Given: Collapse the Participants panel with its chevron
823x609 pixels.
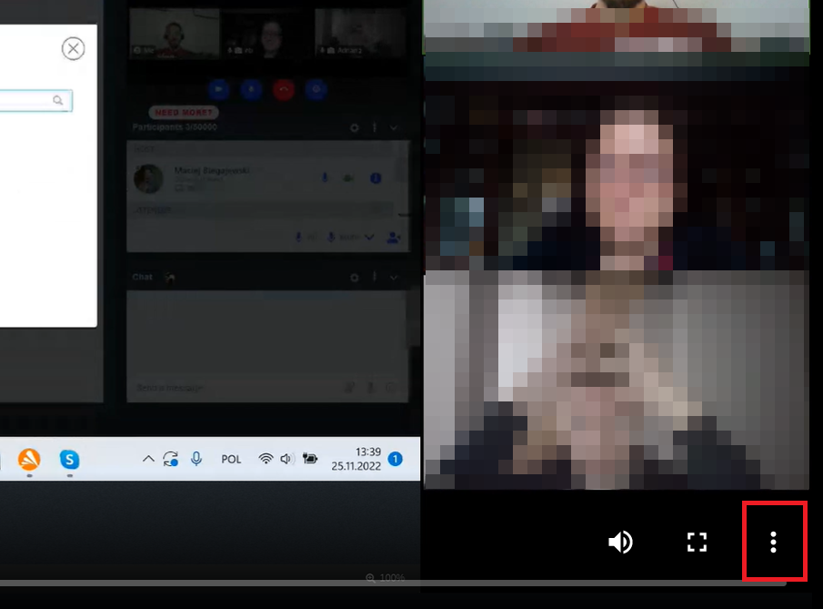Looking at the screenshot, I should click(x=394, y=128).
